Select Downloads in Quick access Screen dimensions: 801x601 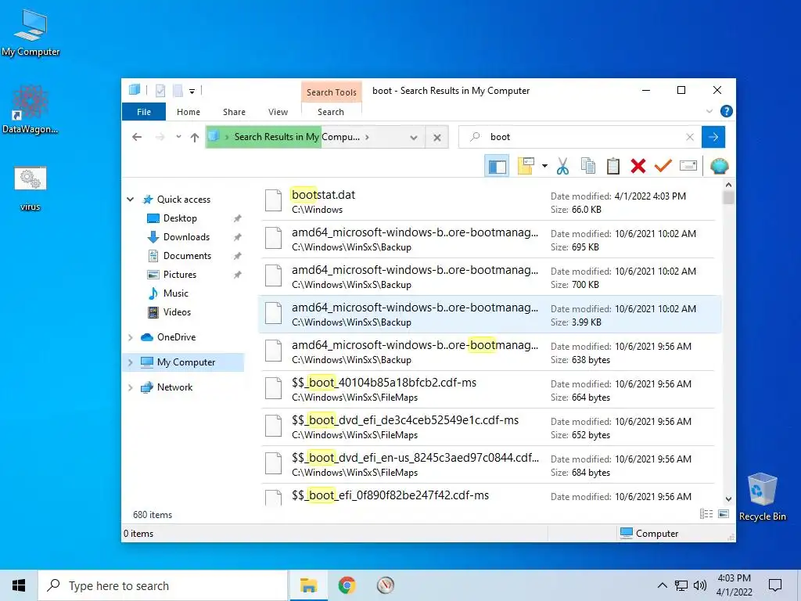coord(186,237)
